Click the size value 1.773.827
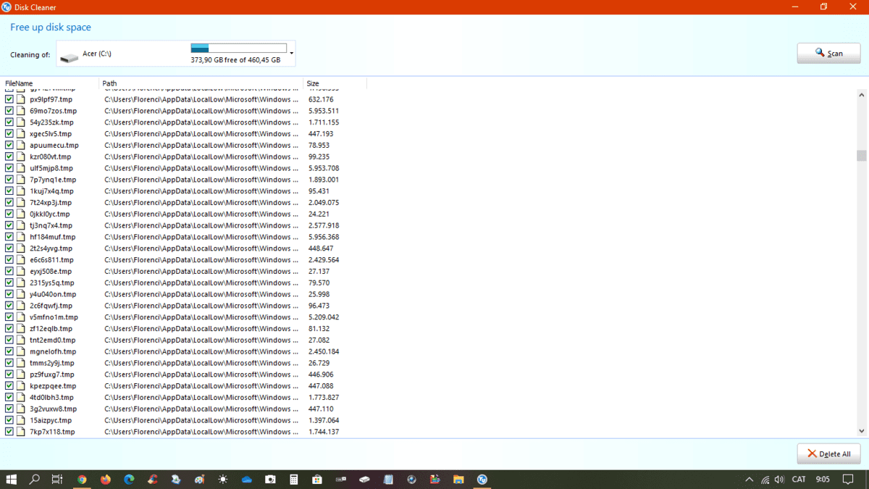 click(x=323, y=398)
